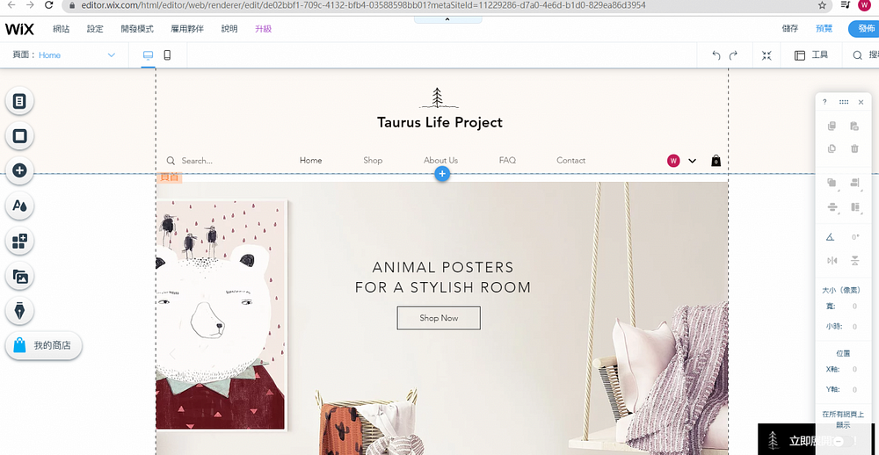Click the search magnifier in top toolbar
Image resolution: width=879 pixels, height=455 pixels.
click(x=858, y=55)
